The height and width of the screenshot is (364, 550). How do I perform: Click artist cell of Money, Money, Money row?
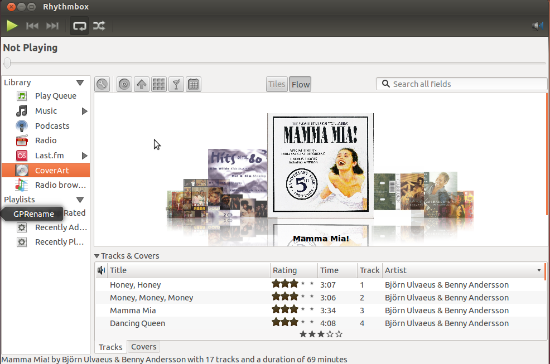click(446, 298)
